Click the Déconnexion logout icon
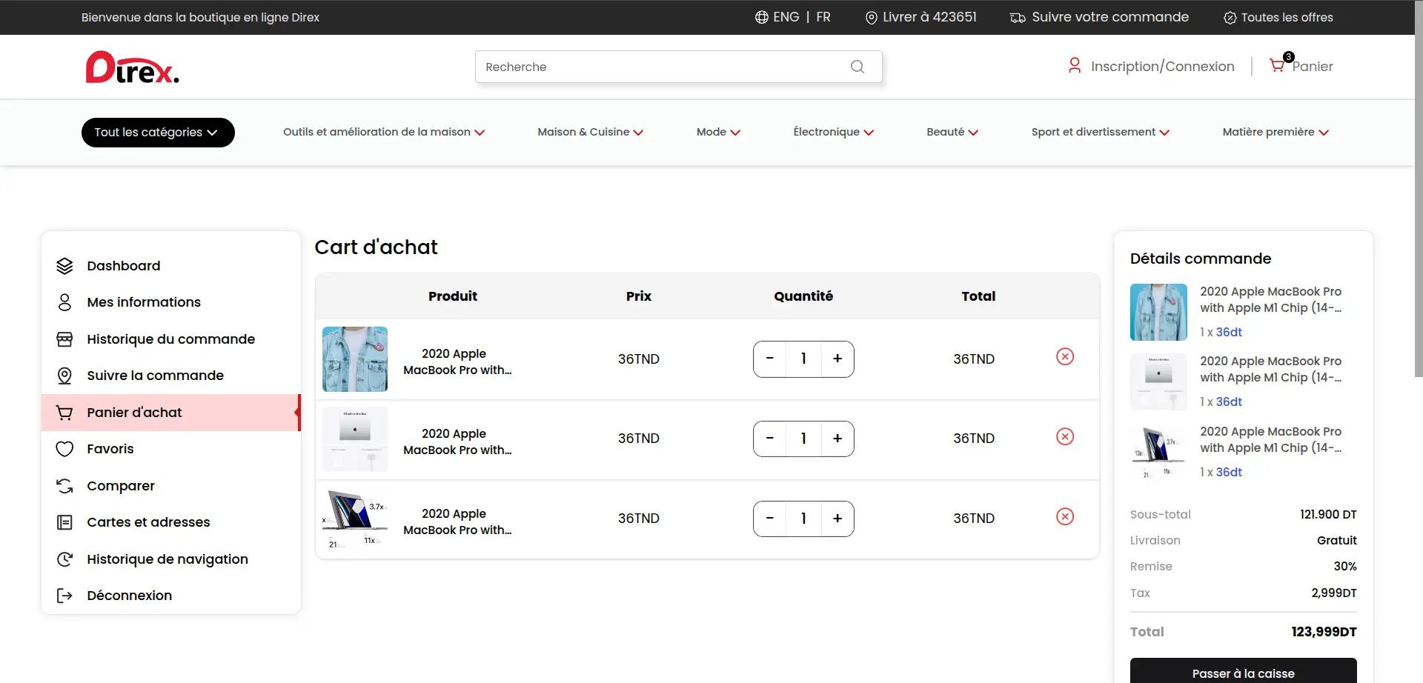This screenshot has width=1423, height=683. tap(65, 596)
